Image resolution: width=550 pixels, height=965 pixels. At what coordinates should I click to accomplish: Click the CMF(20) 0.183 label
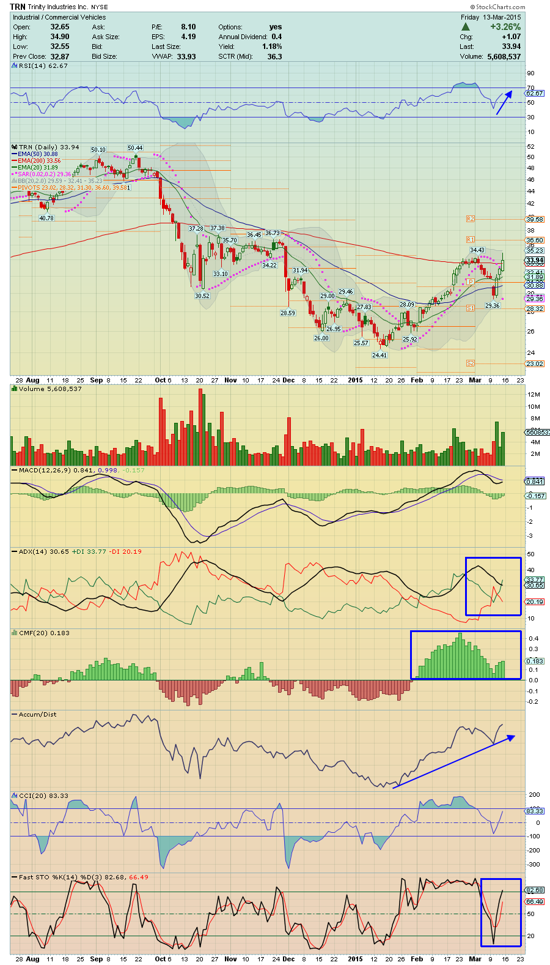point(43,633)
